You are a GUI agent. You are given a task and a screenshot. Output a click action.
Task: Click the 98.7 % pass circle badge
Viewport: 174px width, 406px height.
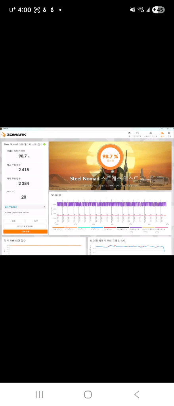[x=110, y=157]
